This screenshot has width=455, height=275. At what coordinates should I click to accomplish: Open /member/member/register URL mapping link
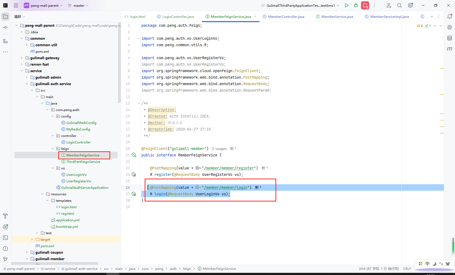(229, 168)
